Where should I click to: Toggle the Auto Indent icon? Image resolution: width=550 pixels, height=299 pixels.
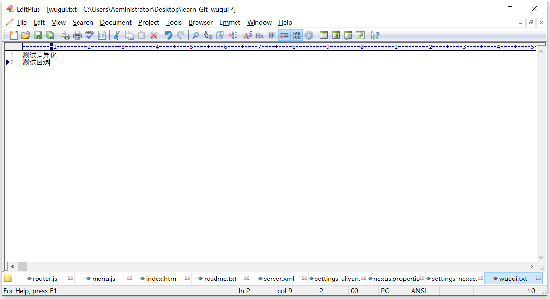pyautogui.click(x=284, y=35)
